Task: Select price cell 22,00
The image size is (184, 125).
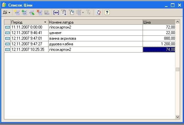Action: pos(159,33)
